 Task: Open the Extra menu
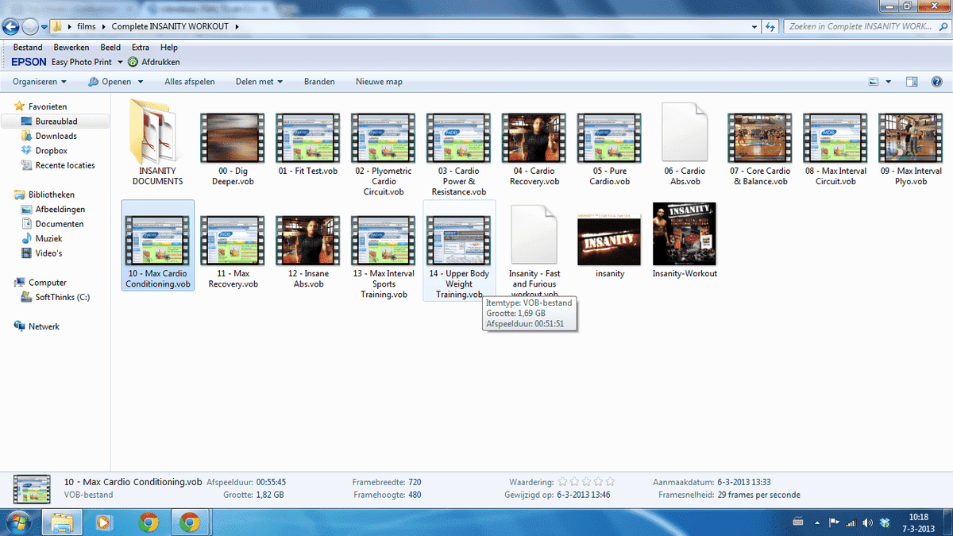tap(141, 48)
